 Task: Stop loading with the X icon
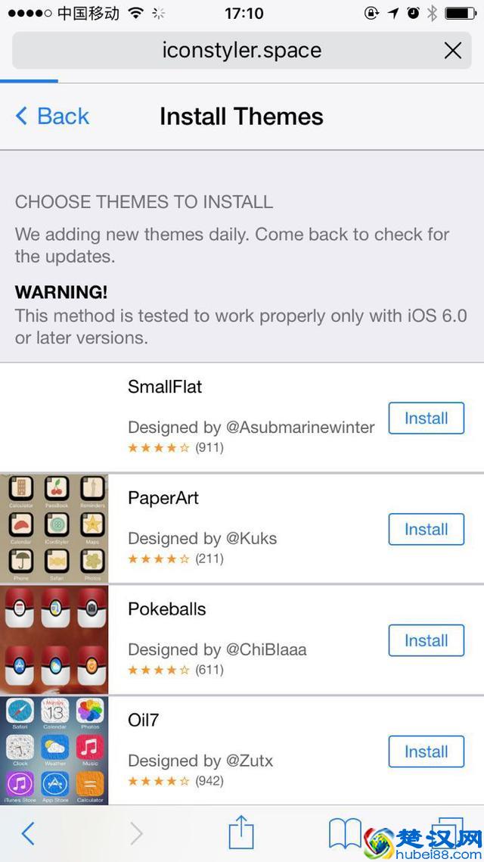453,51
